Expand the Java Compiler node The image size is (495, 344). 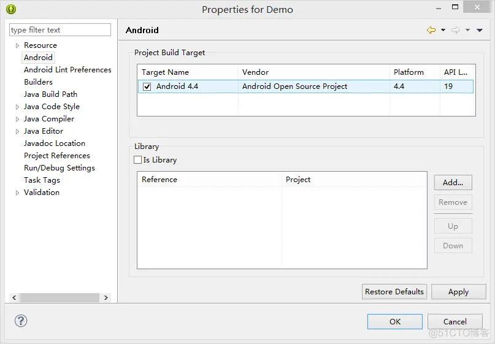click(17, 120)
